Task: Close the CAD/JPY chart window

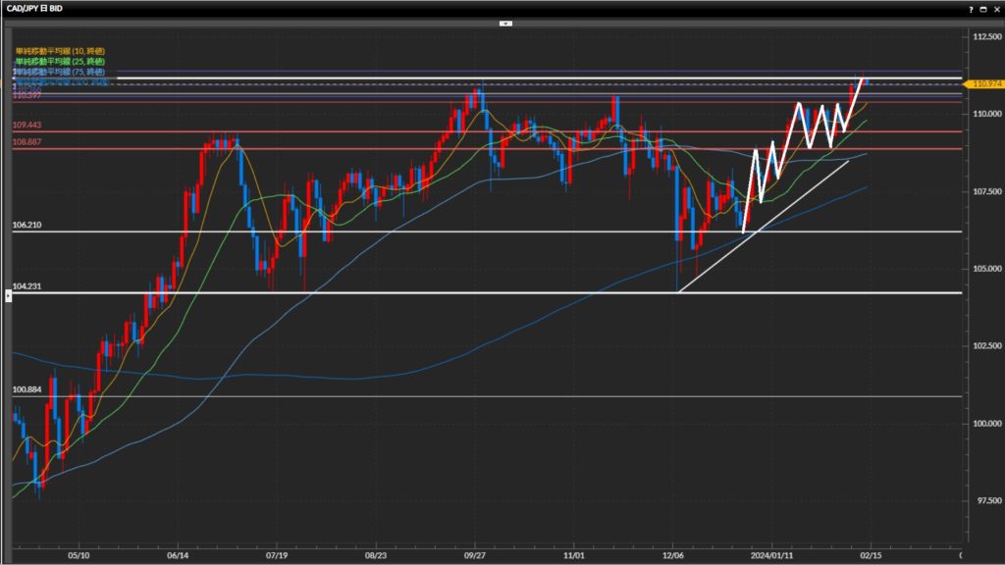Action: tap(995, 8)
